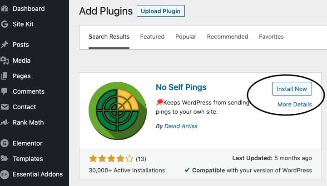327x186 pixels.
Task: Click the Site Kit Google icon
Action: point(4,24)
